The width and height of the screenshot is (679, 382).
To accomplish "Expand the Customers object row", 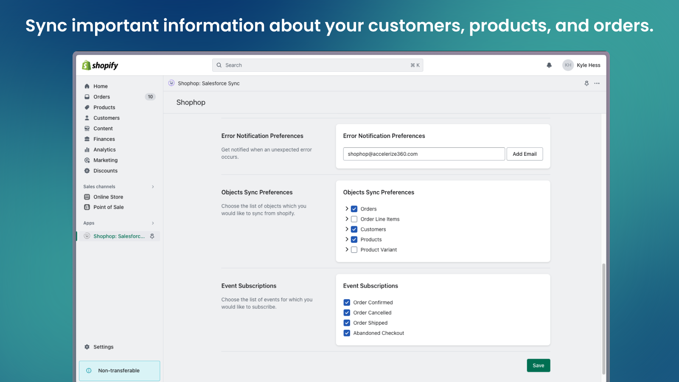I will tap(347, 229).
